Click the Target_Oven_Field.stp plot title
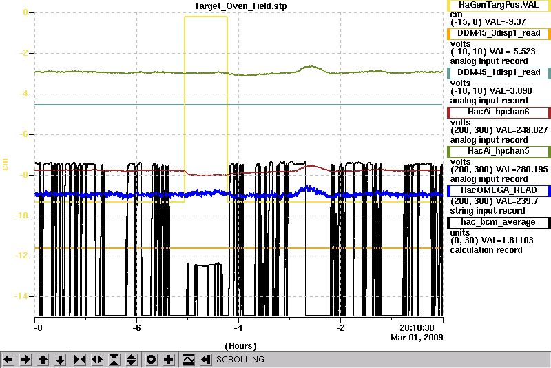551x368 pixels. point(240,6)
